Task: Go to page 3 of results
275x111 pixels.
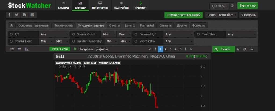Action: 171,49
